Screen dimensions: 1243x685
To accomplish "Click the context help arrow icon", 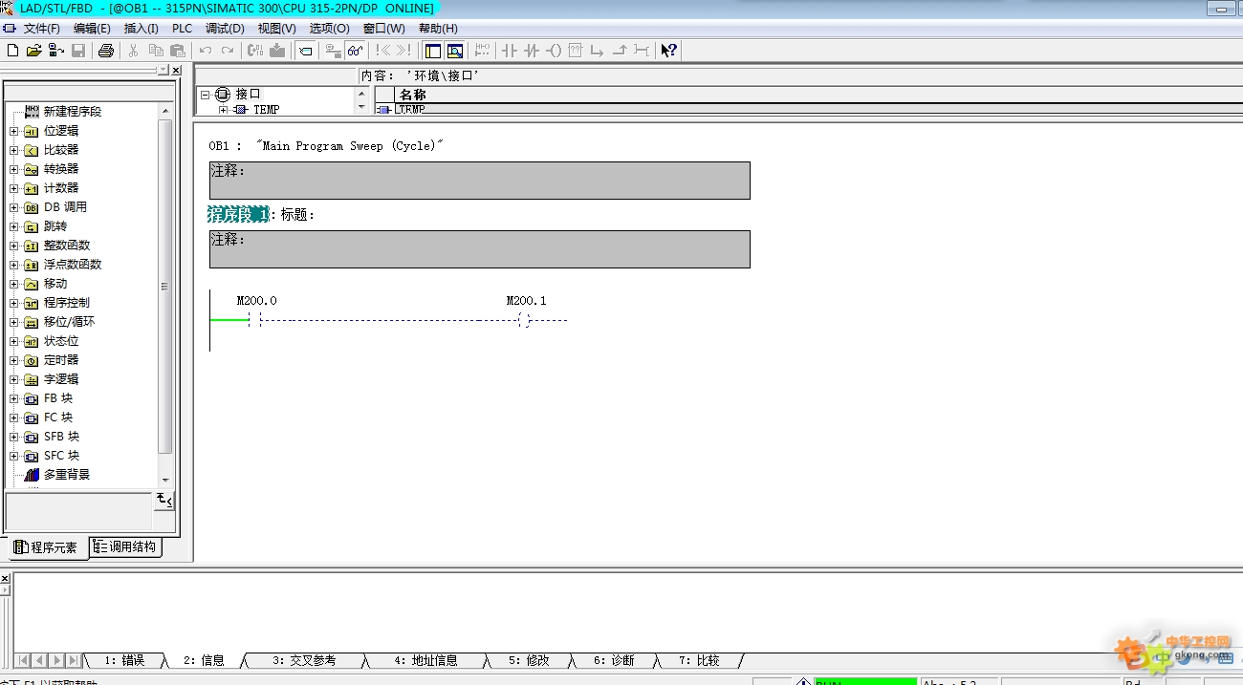I will click(668, 51).
